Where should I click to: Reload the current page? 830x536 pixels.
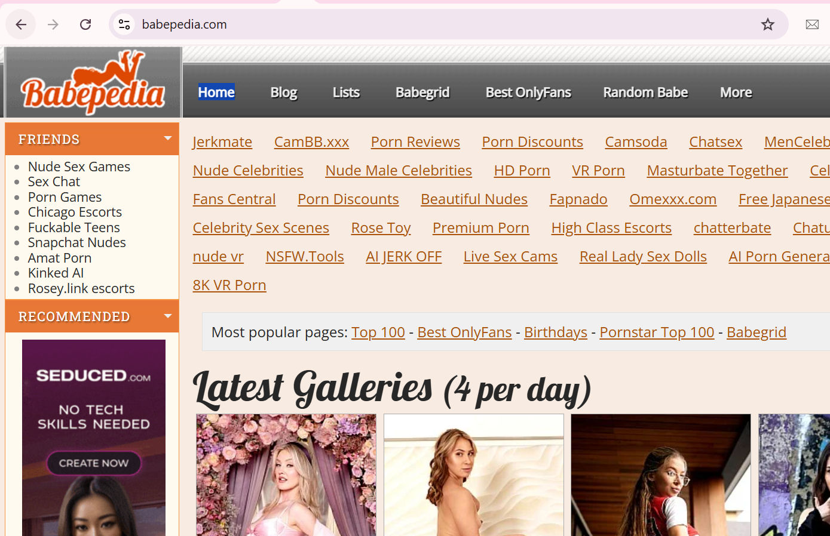pyautogui.click(x=85, y=24)
